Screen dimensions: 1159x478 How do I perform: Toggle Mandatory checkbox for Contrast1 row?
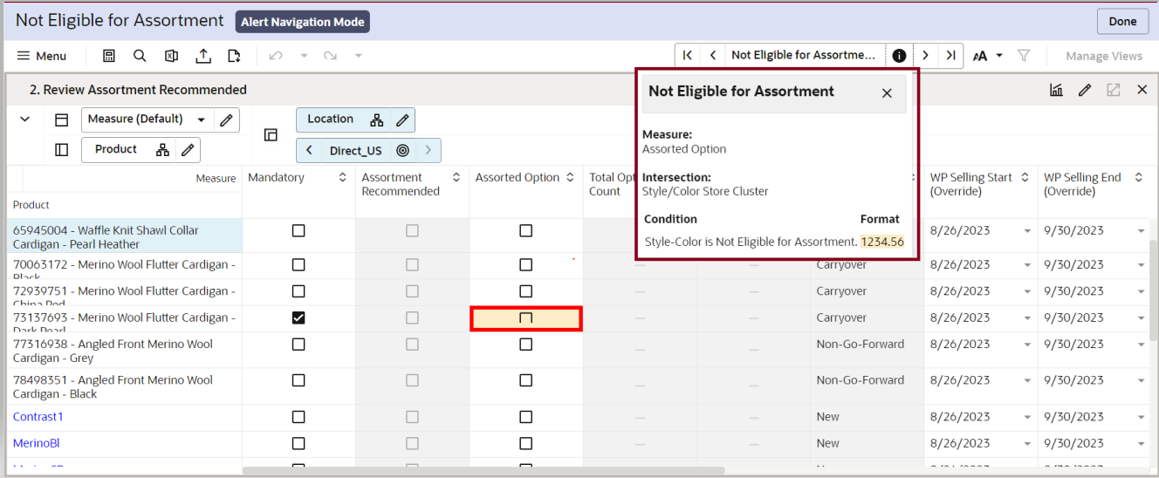click(x=298, y=416)
